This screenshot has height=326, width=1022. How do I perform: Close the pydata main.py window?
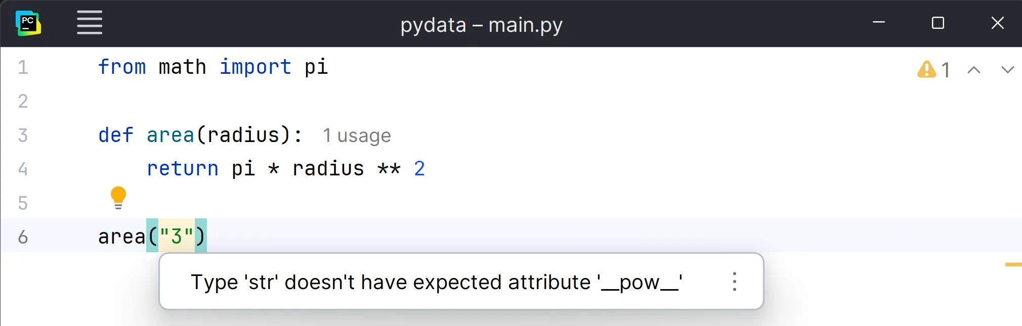pos(997,23)
